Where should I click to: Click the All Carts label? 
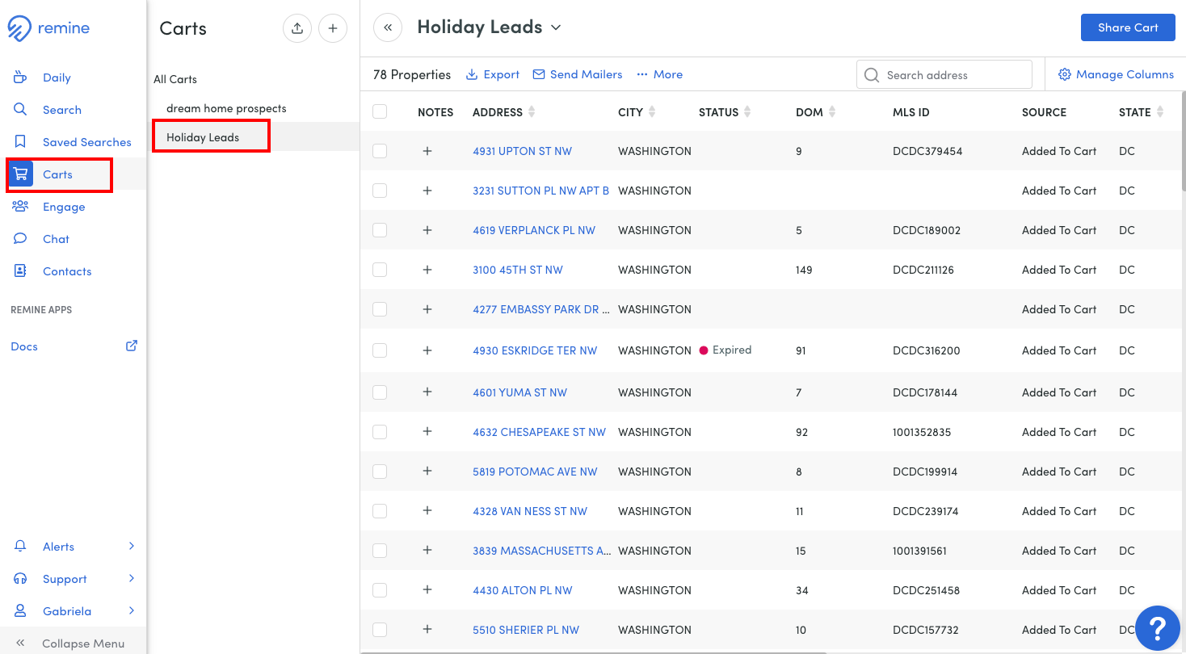point(175,79)
